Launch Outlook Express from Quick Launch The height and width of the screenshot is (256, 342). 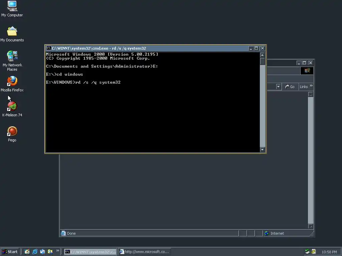pyautogui.click(x=42, y=252)
